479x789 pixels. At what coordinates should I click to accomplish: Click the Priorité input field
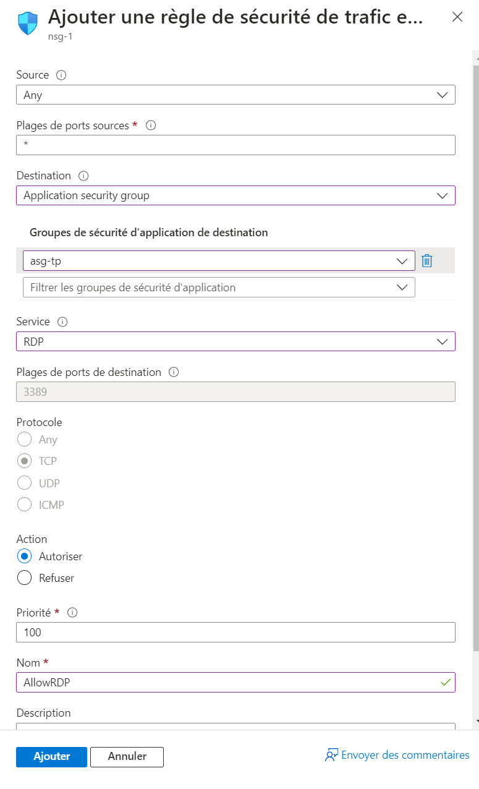click(x=235, y=633)
